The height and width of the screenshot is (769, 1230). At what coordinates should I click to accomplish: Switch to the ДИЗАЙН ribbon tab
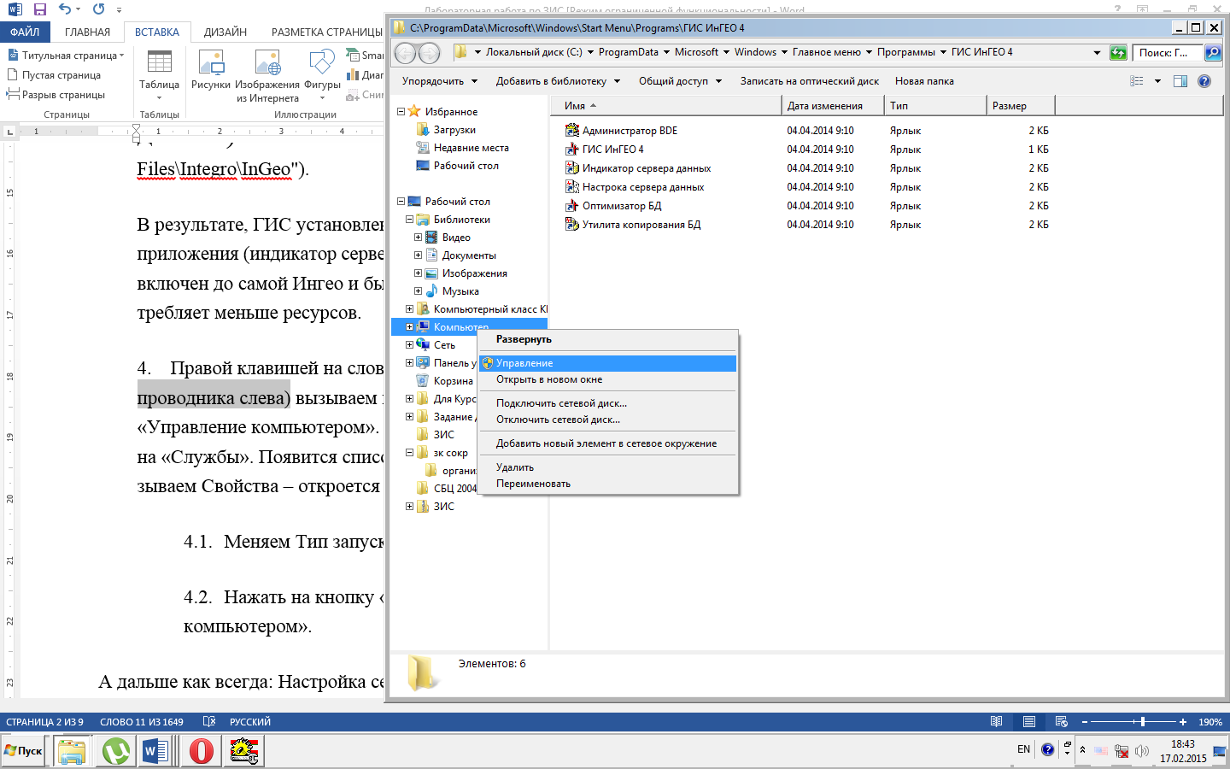click(225, 32)
